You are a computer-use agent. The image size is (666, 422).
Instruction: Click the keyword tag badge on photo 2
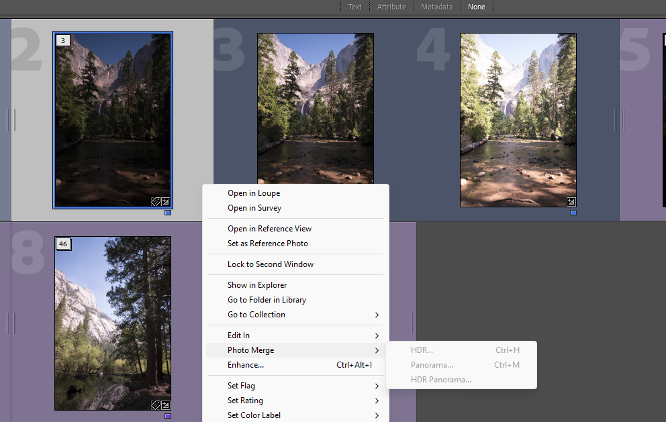click(x=156, y=202)
